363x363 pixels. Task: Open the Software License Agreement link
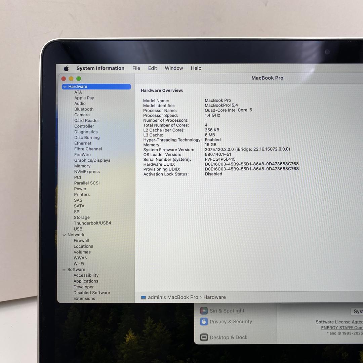tap(339, 322)
